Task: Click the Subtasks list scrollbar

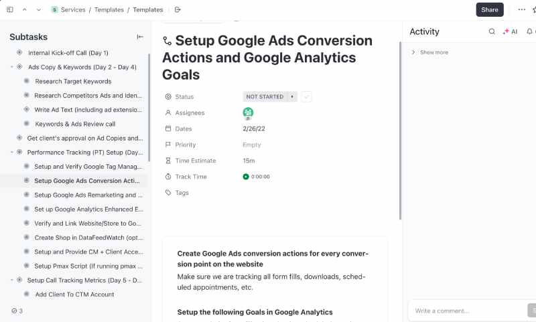Action: click(x=149, y=108)
